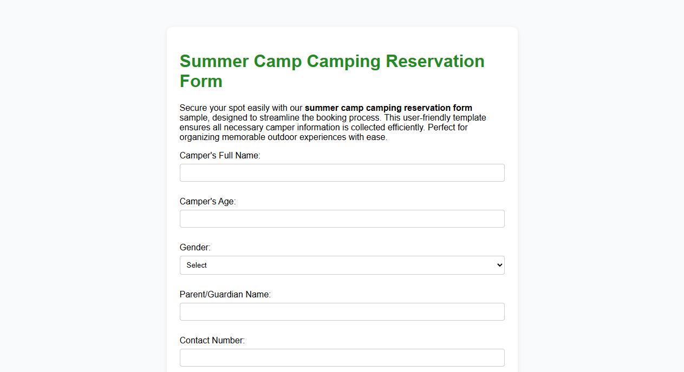Viewport: 684px width, 372px height.
Task: Expand the Select combo box under Gender
Action: 342,265
